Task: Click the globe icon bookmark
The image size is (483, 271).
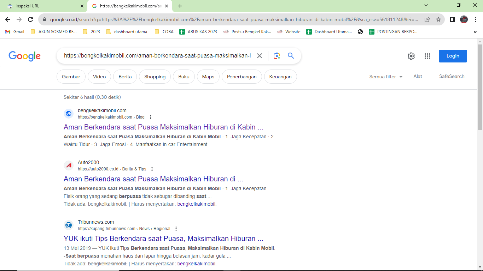Action: coord(360,32)
